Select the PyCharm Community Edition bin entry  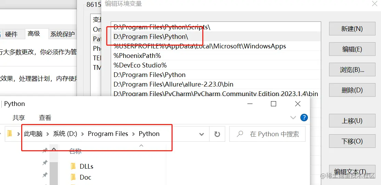click(216, 93)
